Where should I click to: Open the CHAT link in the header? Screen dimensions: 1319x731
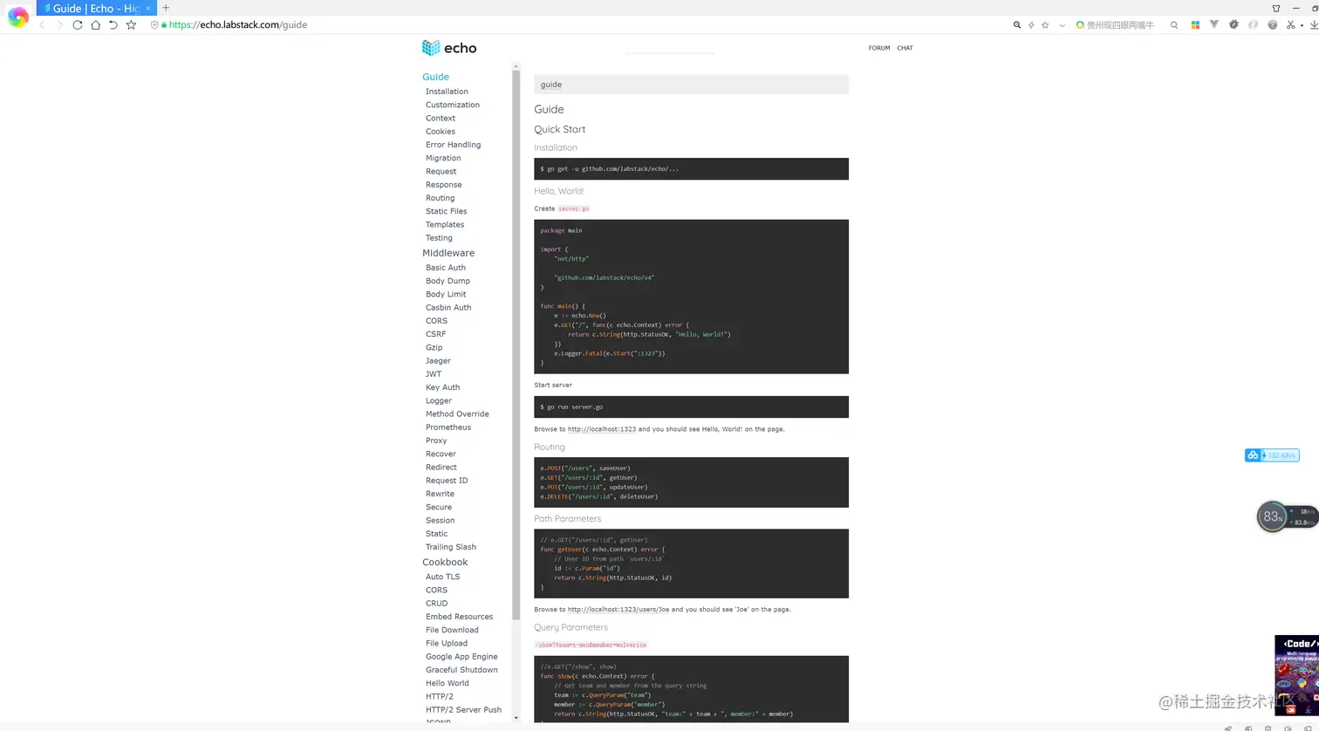(905, 48)
